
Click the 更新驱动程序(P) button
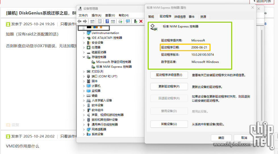[x=169, y=87]
